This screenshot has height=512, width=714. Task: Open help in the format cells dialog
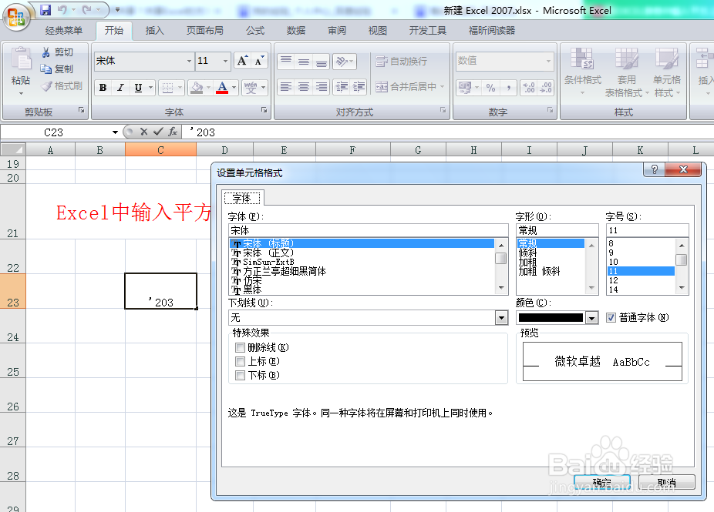coord(655,169)
